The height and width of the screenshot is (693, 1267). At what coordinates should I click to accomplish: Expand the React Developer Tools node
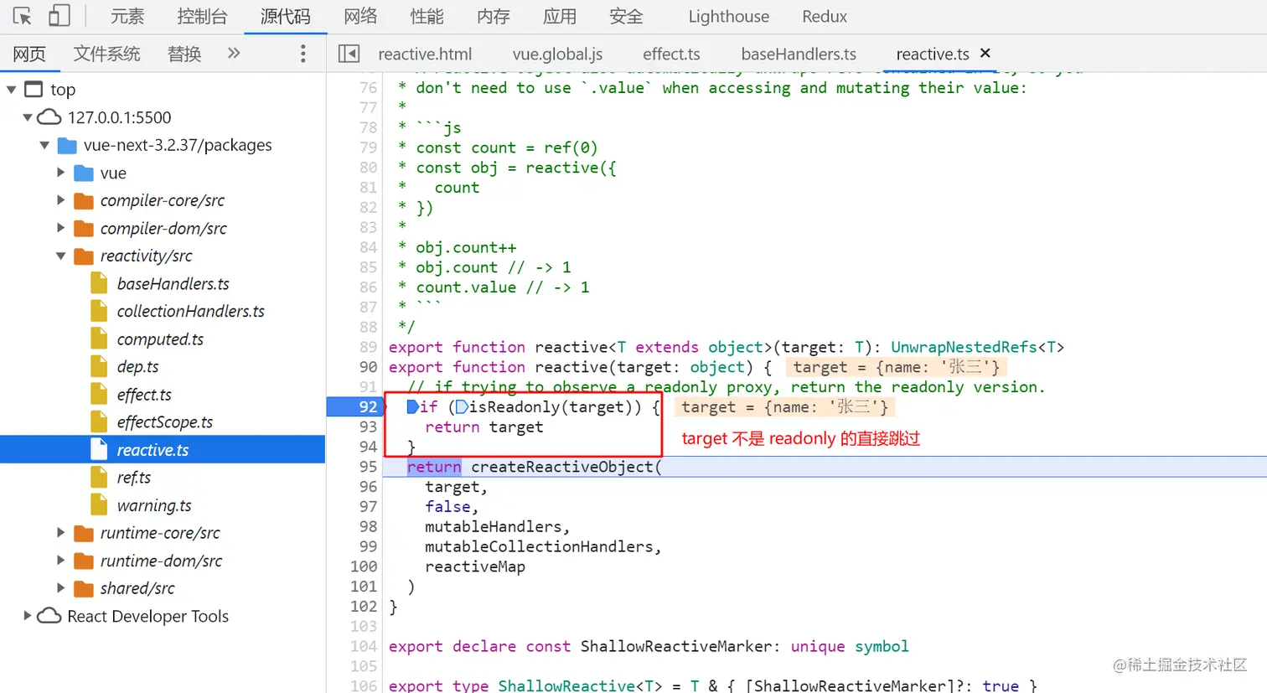28,616
